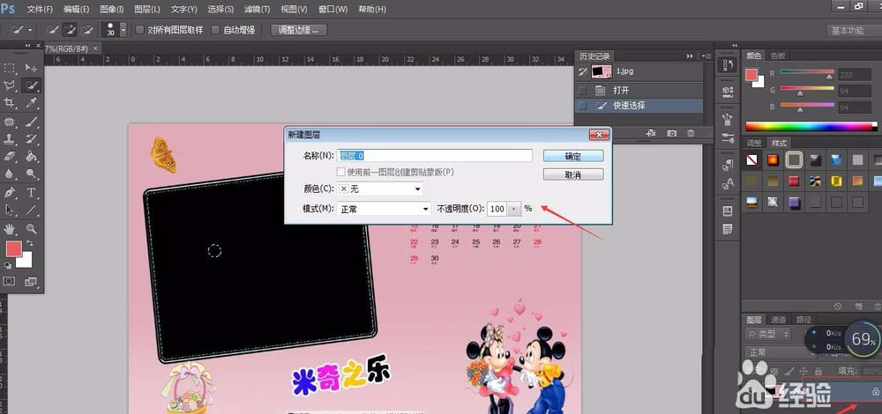Open the 编辑(E) menu
Viewport: 882px width, 414px height.
tap(77, 10)
